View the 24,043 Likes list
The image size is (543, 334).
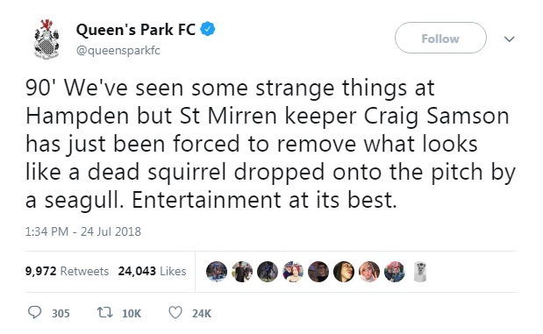pos(152,271)
